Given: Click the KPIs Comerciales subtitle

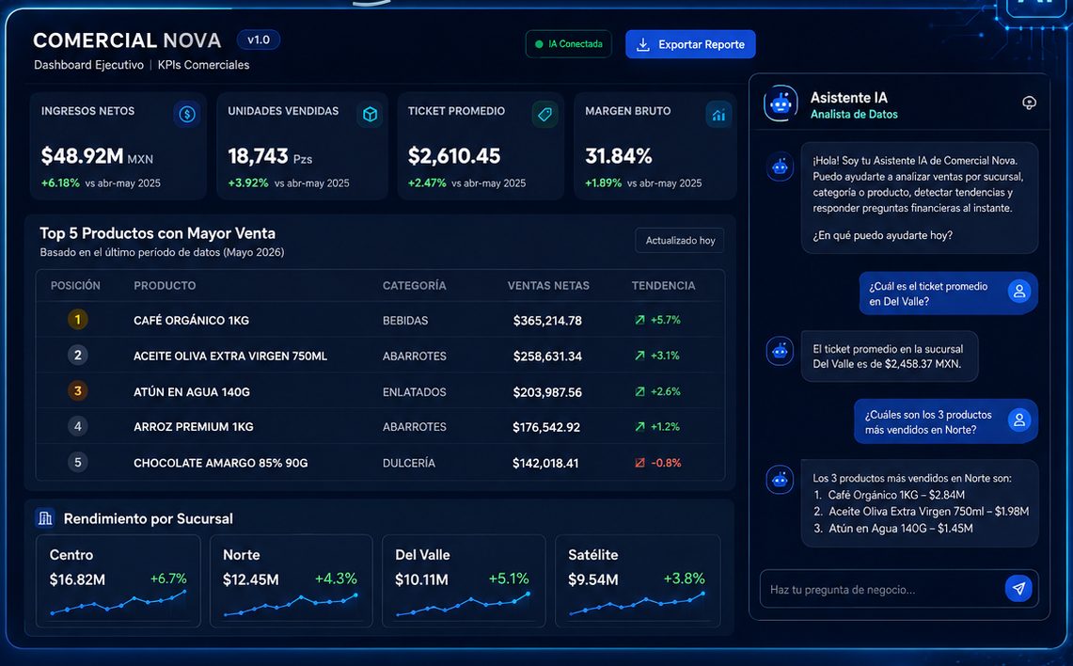Looking at the screenshot, I should pyautogui.click(x=203, y=65).
